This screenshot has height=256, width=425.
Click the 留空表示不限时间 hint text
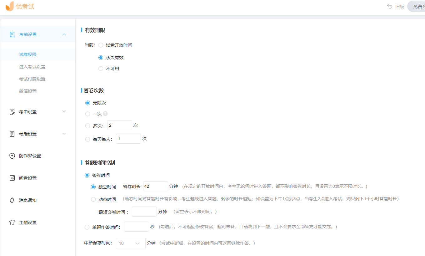point(195,212)
